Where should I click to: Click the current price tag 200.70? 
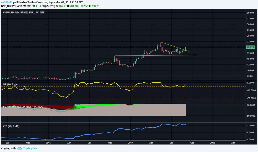tap(250, 47)
